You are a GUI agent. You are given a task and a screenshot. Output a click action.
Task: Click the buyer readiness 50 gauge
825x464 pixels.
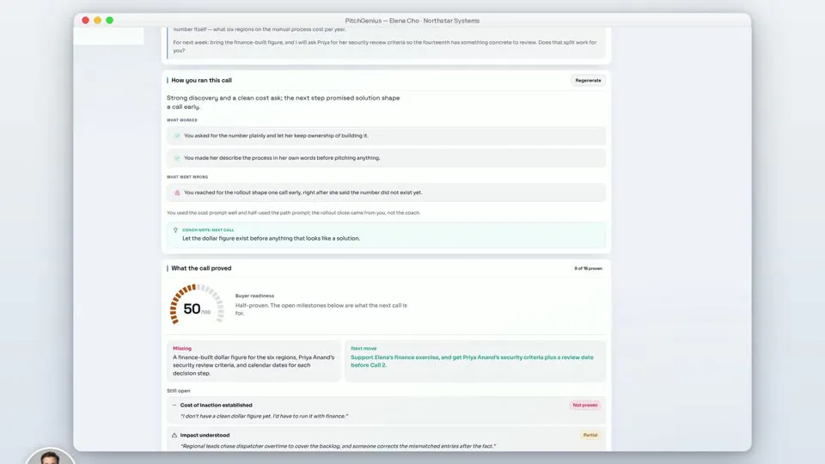coord(197,305)
